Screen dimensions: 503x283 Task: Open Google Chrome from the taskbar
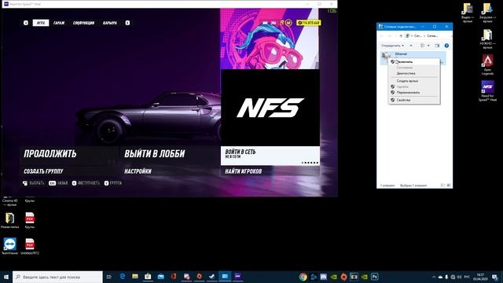(x=303, y=277)
